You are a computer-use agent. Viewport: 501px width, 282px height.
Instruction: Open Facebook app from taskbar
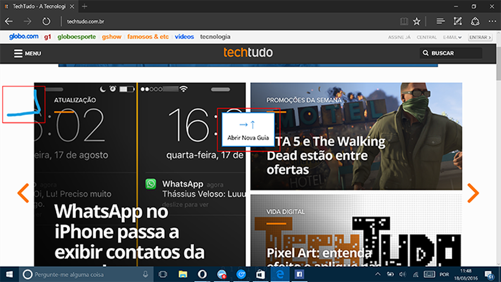pos(299,274)
